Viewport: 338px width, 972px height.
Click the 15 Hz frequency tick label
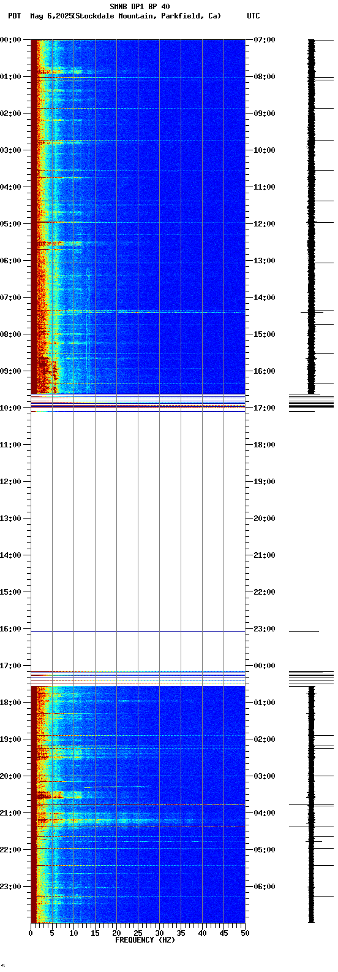[x=95, y=933]
